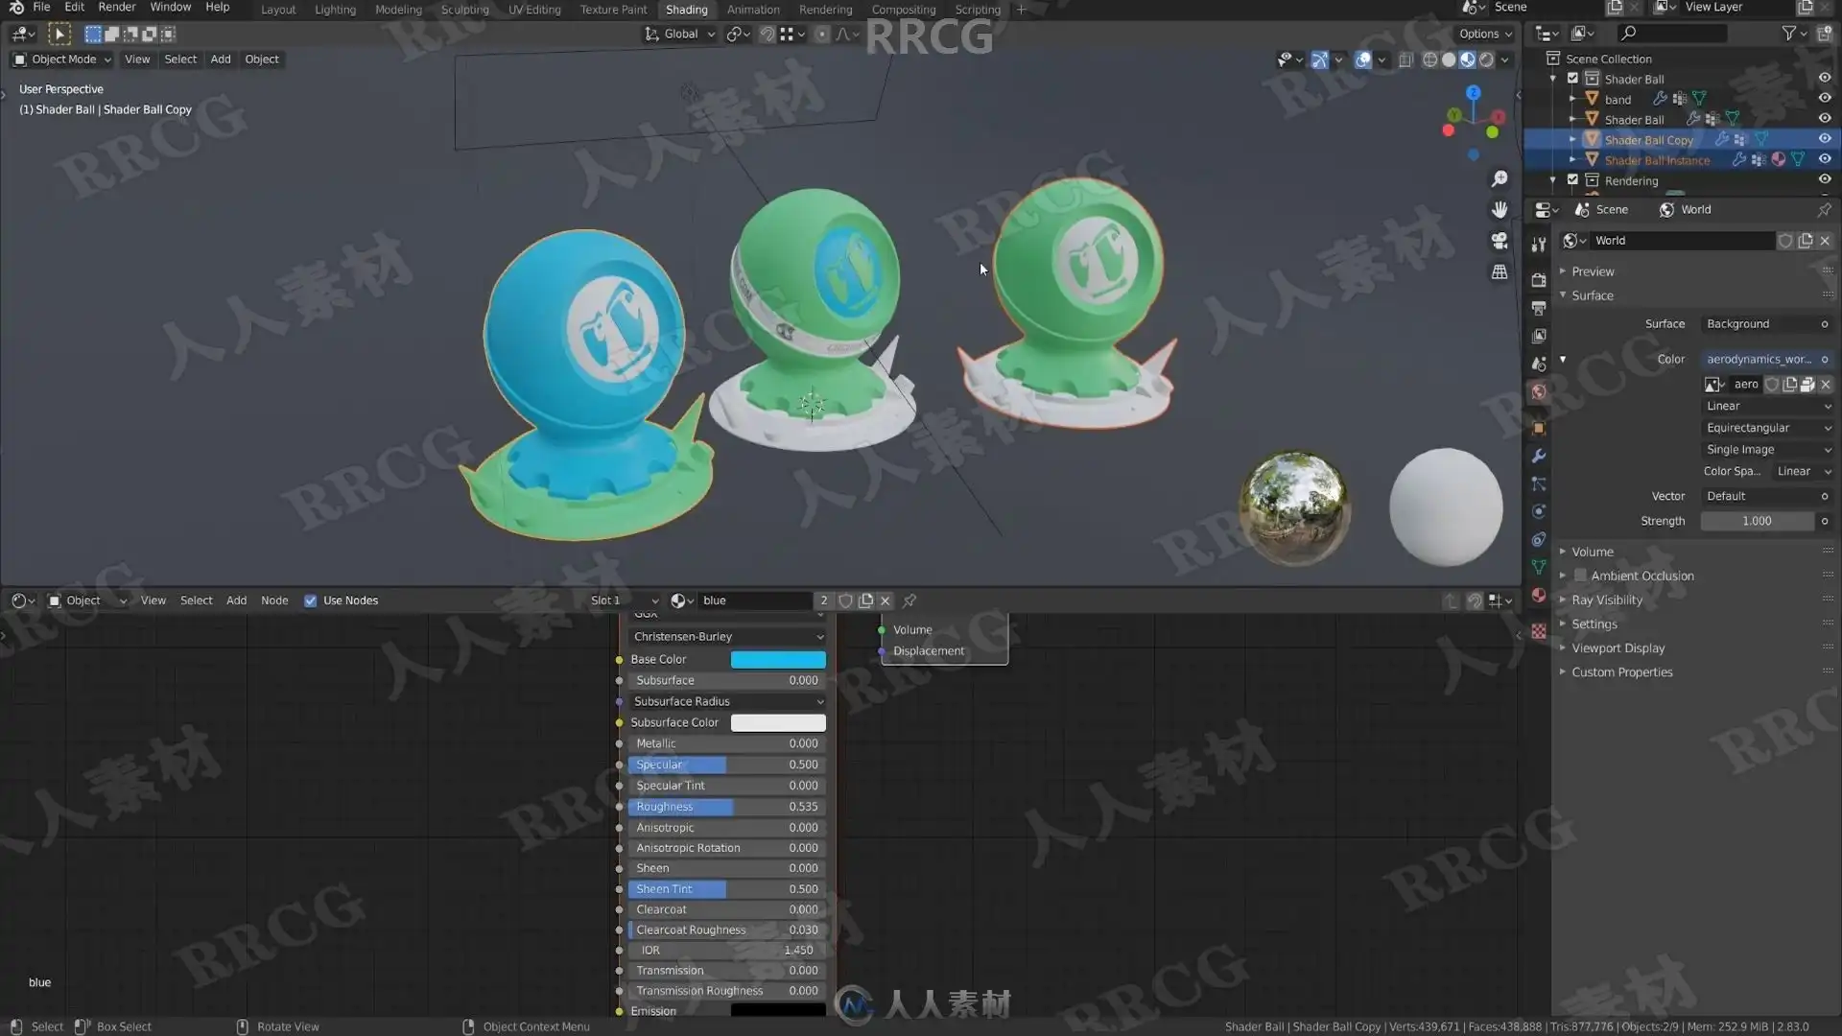Open the Christensen-Burley subsurface method dropdown
The image size is (1842, 1036).
point(728,637)
